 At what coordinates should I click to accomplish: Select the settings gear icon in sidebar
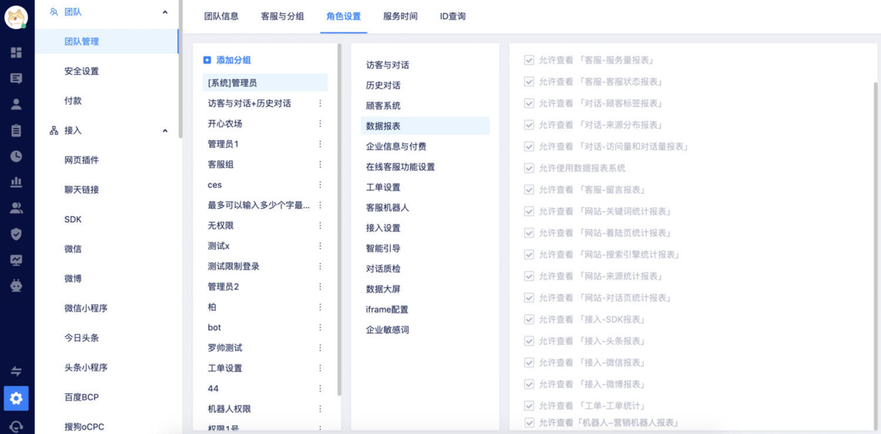[x=16, y=399]
